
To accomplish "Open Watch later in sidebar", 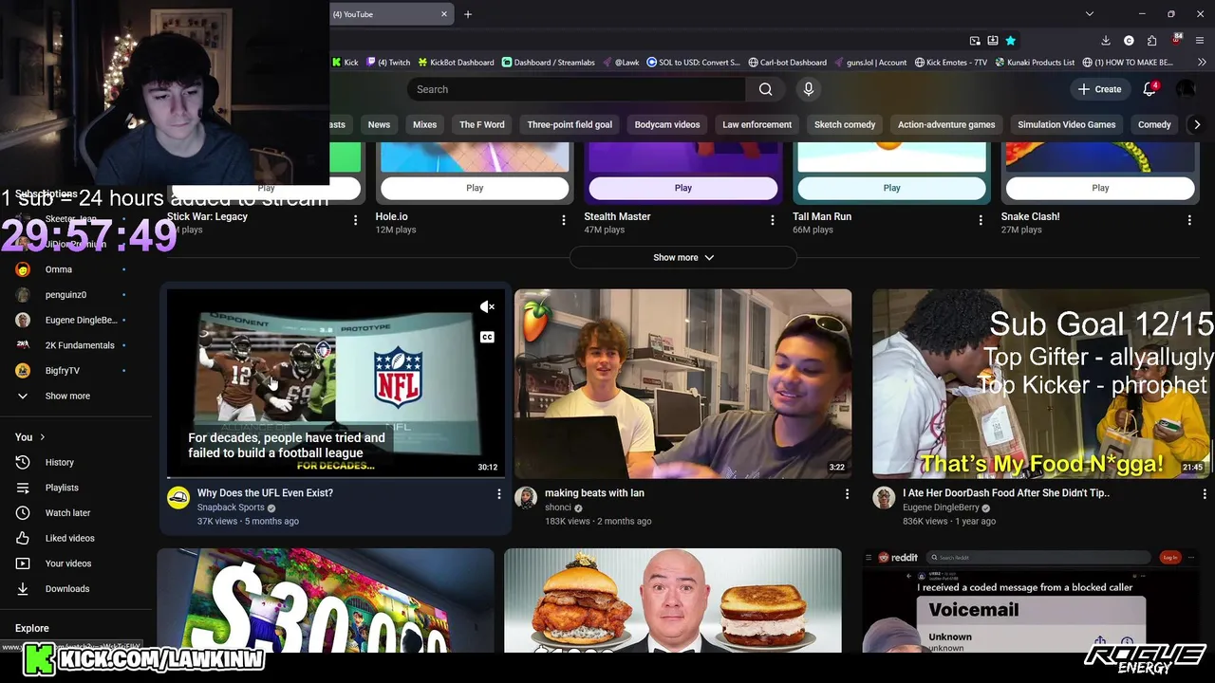I will pyautogui.click(x=67, y=513).
